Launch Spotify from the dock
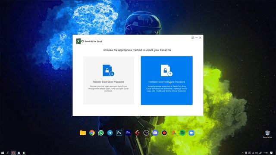Screen dimensions: 276x155 [182, 133]
